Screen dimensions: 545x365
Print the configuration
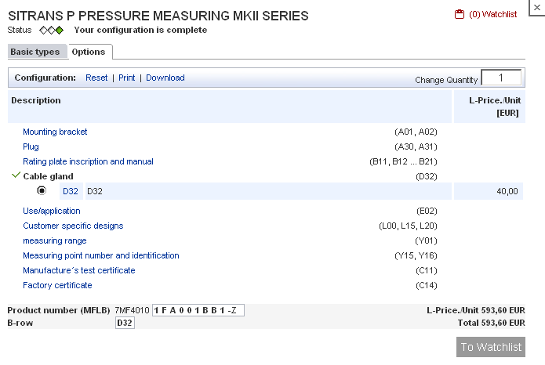pos(126,78)
